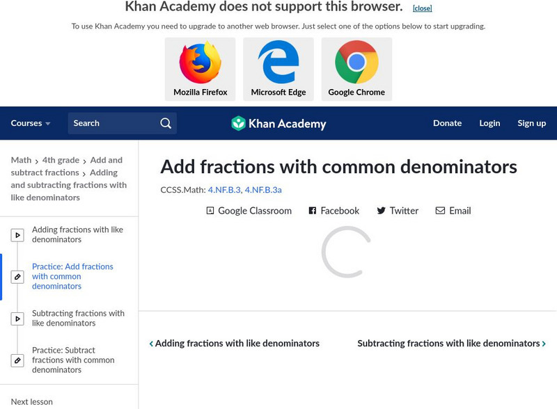
Task: Click the Sign up link
Action: (531, 123)
